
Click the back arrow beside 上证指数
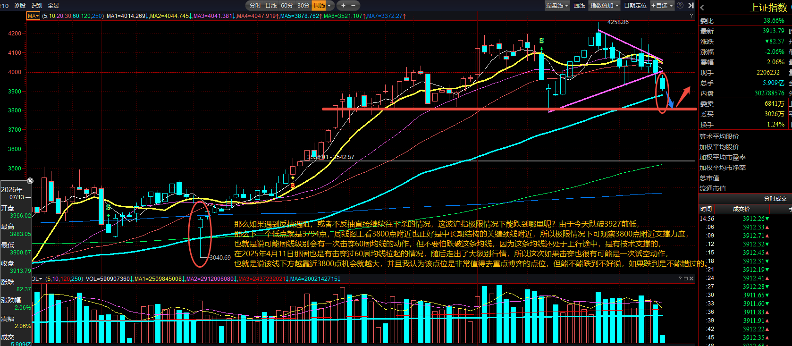coord(702,8)
